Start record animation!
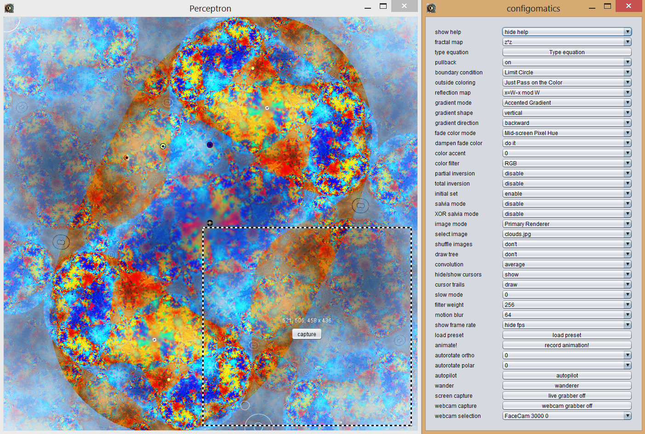This screenshot has width=645, height=434. click(x=567, y=345)
